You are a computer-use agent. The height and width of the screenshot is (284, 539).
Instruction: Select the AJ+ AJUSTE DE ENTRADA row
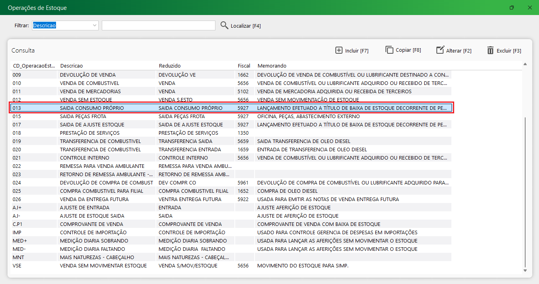click(84, 208)
